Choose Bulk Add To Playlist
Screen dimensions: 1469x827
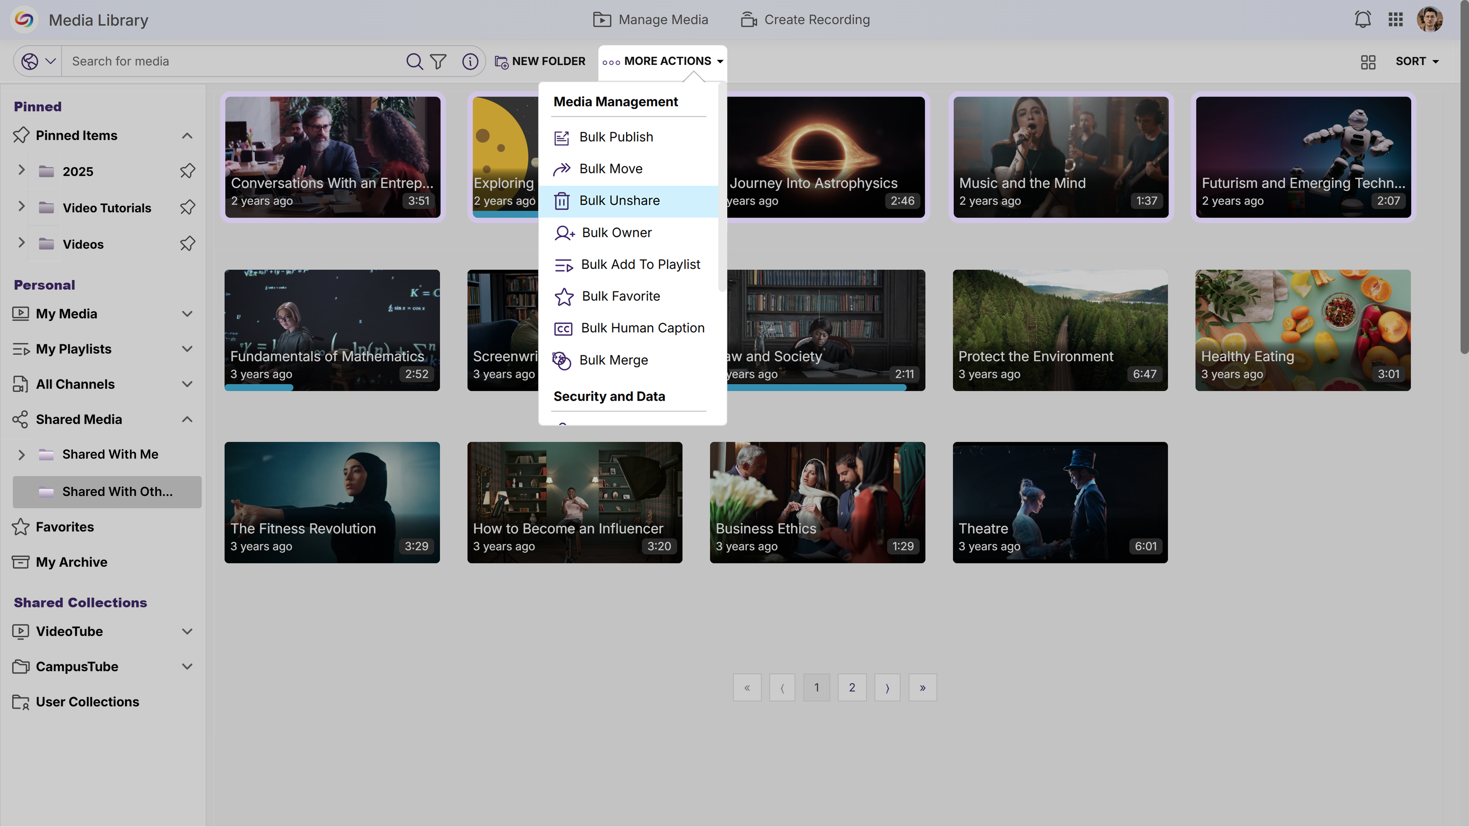tap(640, 265)
